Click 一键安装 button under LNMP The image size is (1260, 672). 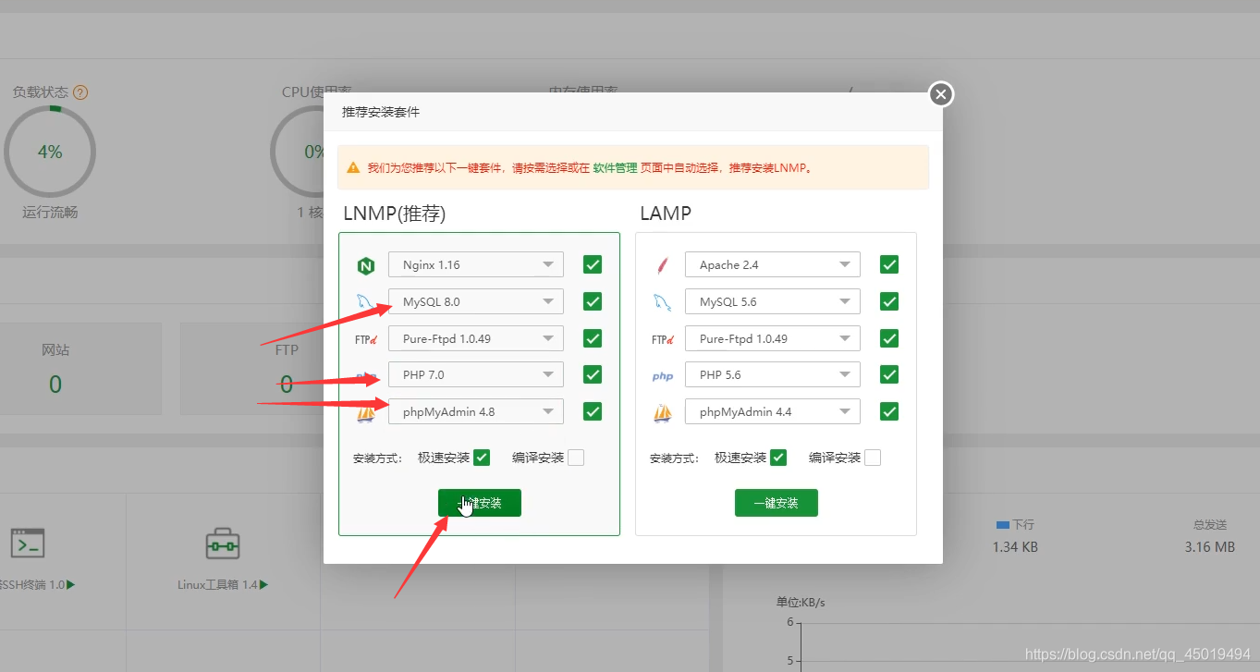tap(479, 503)
